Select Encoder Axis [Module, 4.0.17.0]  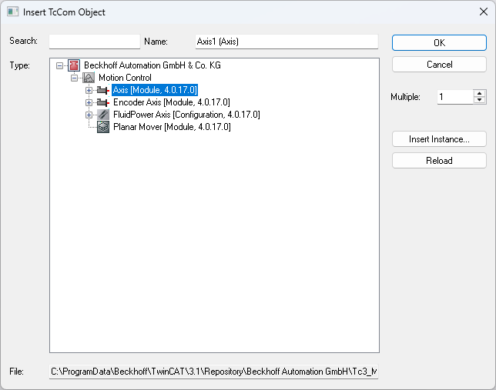point(172,102)
